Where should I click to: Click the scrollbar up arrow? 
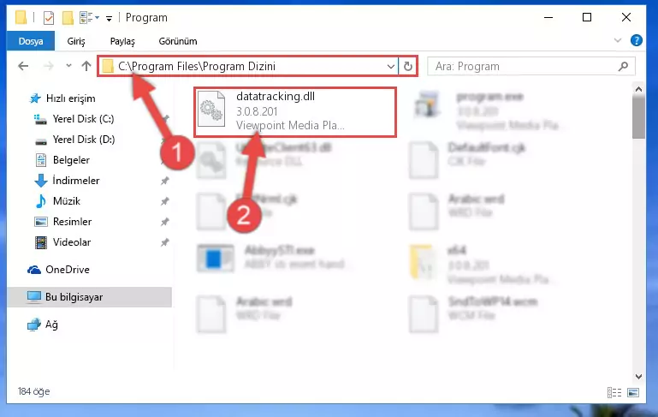[x=638, y=89]
